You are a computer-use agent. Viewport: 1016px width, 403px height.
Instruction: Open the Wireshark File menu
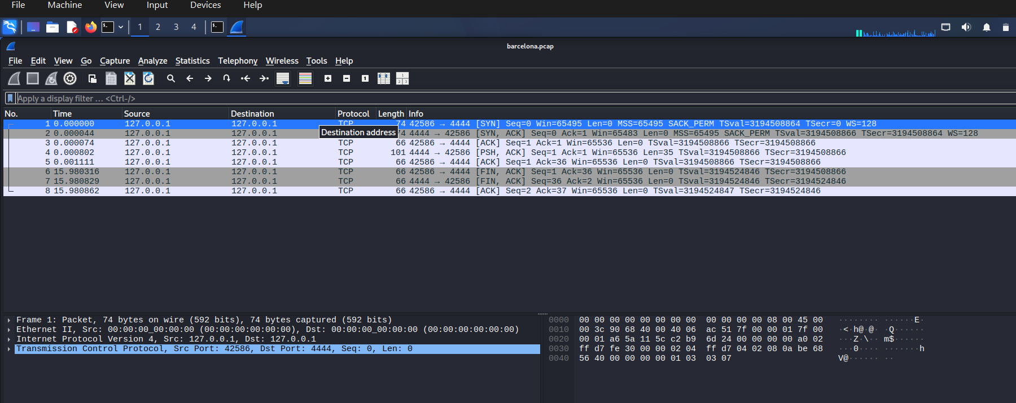(x=15, y=61)
